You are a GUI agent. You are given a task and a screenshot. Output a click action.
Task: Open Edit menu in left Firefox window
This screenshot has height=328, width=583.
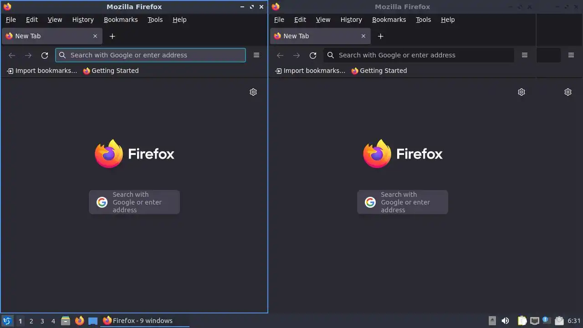click(x=32, y=20)
